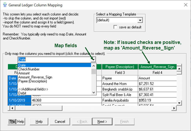Close the General Ledger Column Mapping window

pyautogui.click(x=185, y=5)
